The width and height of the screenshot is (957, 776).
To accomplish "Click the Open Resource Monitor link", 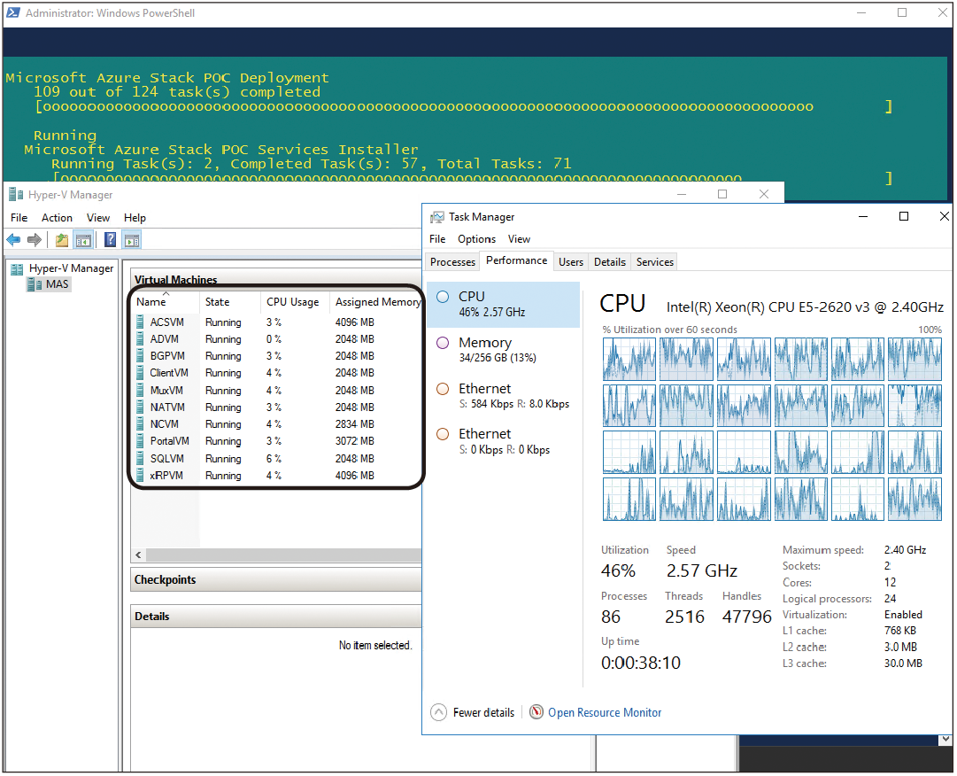I will pyautogui.click(x=605, y=713).
